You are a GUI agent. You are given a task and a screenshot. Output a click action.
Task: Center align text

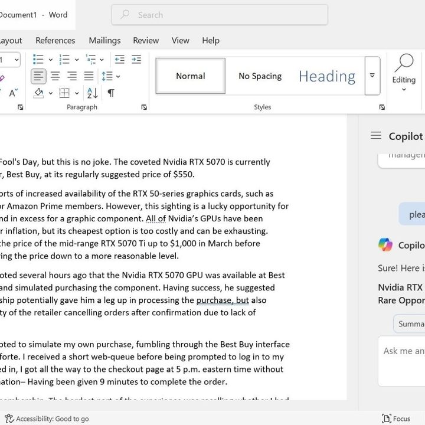[x=55, y=76]
